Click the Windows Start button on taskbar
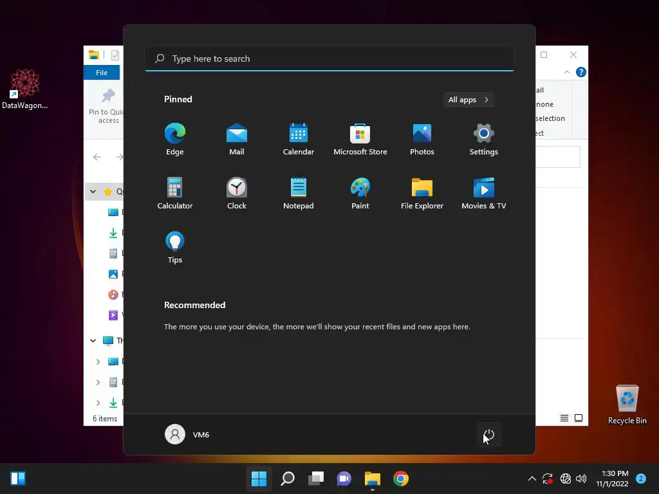 point(259,479)
